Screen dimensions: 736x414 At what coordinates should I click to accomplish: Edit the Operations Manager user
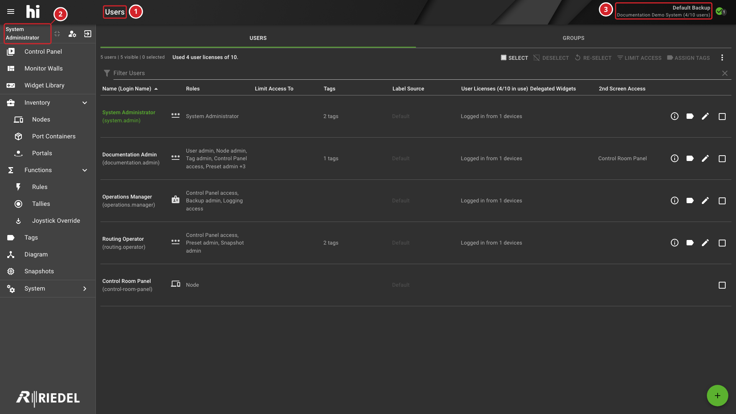(705, 200)
